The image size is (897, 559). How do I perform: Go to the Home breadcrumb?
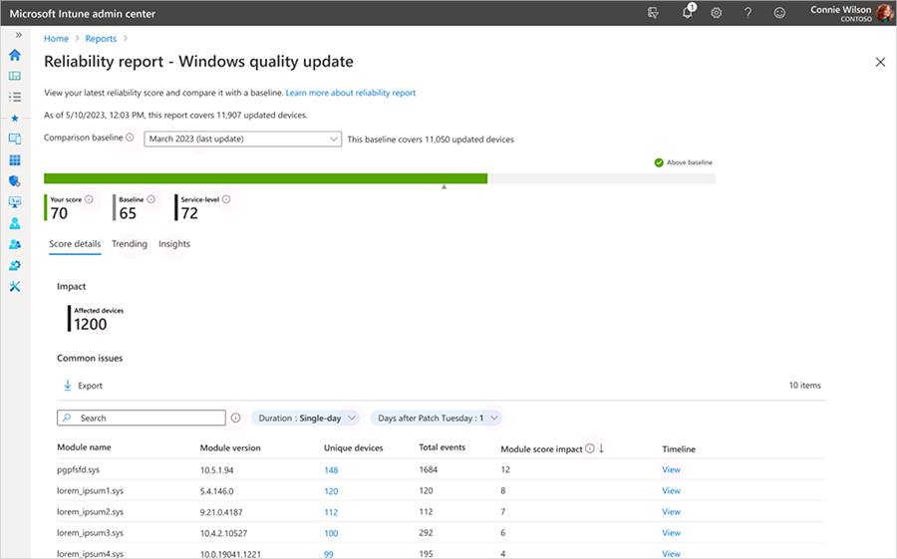point(56,38)
